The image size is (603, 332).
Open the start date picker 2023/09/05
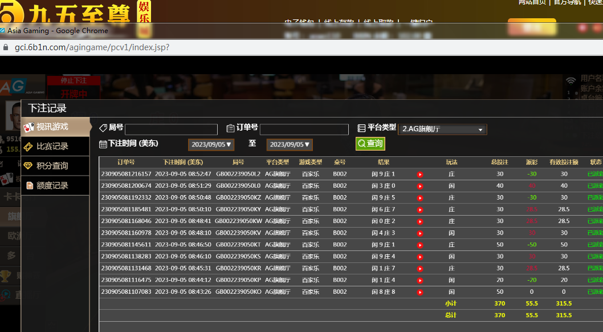coord(211,145)
